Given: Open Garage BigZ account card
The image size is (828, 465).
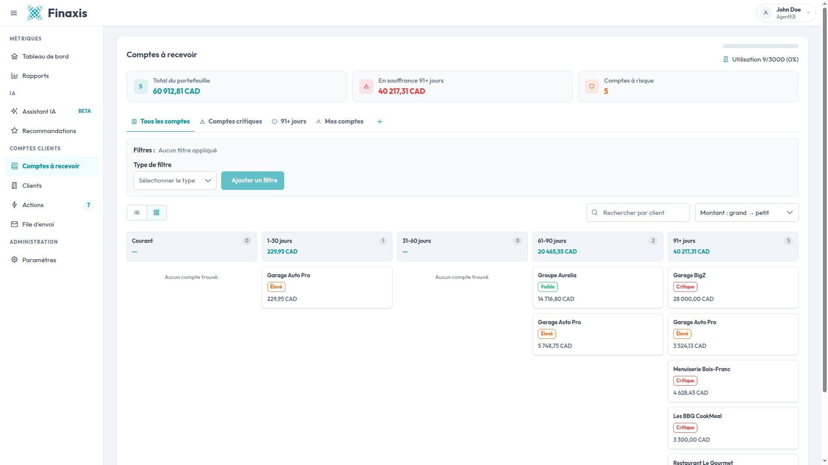Looking at the screenshot, I should (733, 287).
